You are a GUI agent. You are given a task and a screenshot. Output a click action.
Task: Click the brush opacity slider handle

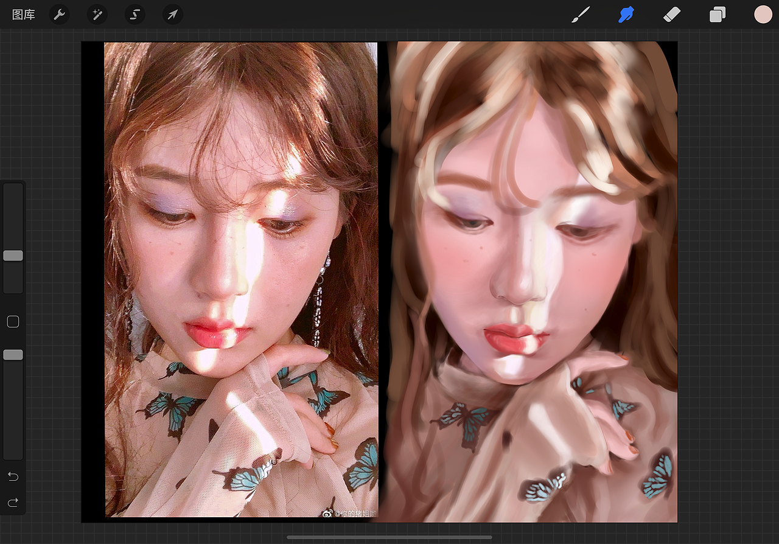(x=13, y=355)
